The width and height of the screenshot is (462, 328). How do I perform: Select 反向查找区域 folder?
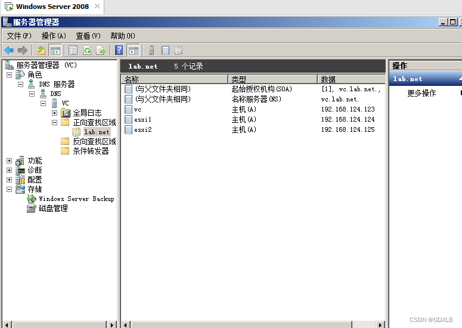[94, 141]
